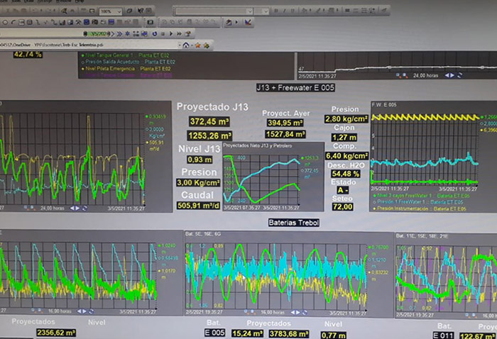Toggle bold text formatting
497x339 pixels.
click(276, 11)
